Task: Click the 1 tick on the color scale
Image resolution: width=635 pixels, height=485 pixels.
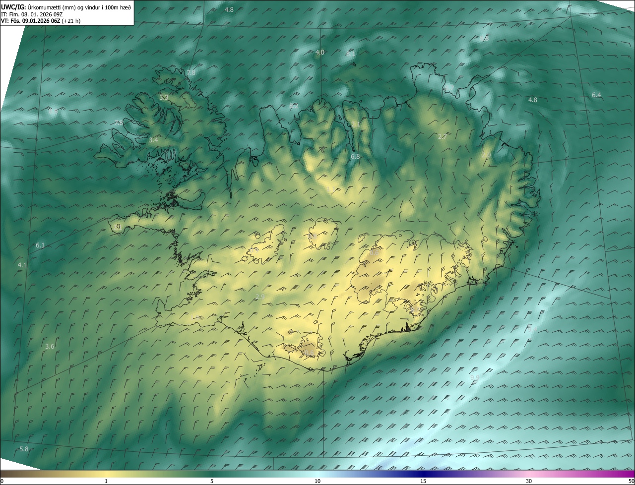Action: pos(106,481)
